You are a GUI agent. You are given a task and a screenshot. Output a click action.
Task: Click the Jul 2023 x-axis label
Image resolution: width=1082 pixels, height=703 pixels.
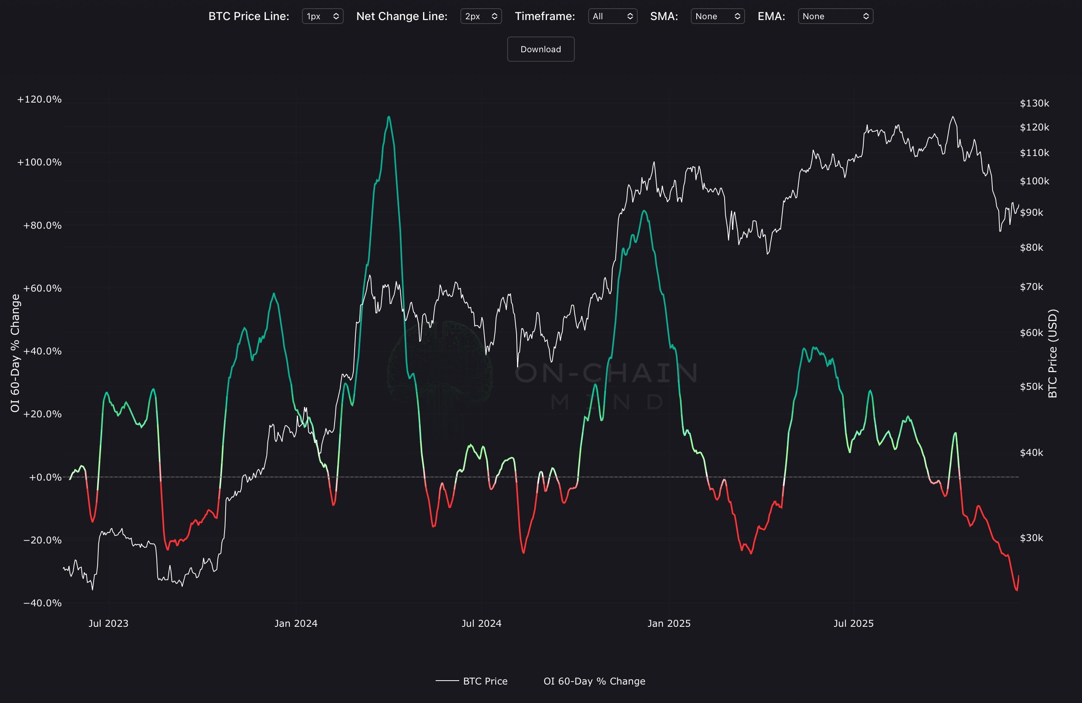[108, 624]
